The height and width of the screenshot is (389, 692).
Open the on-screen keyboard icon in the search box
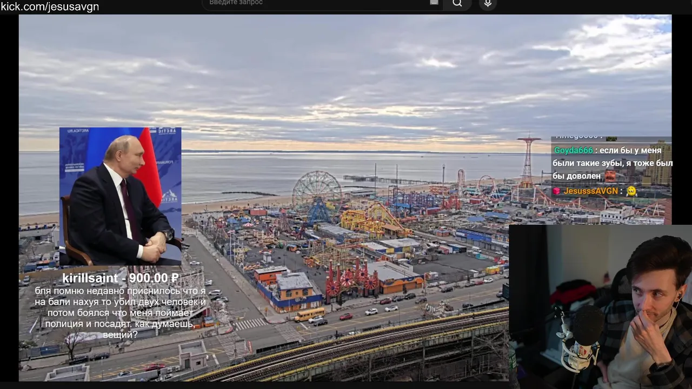coord(434,3)
